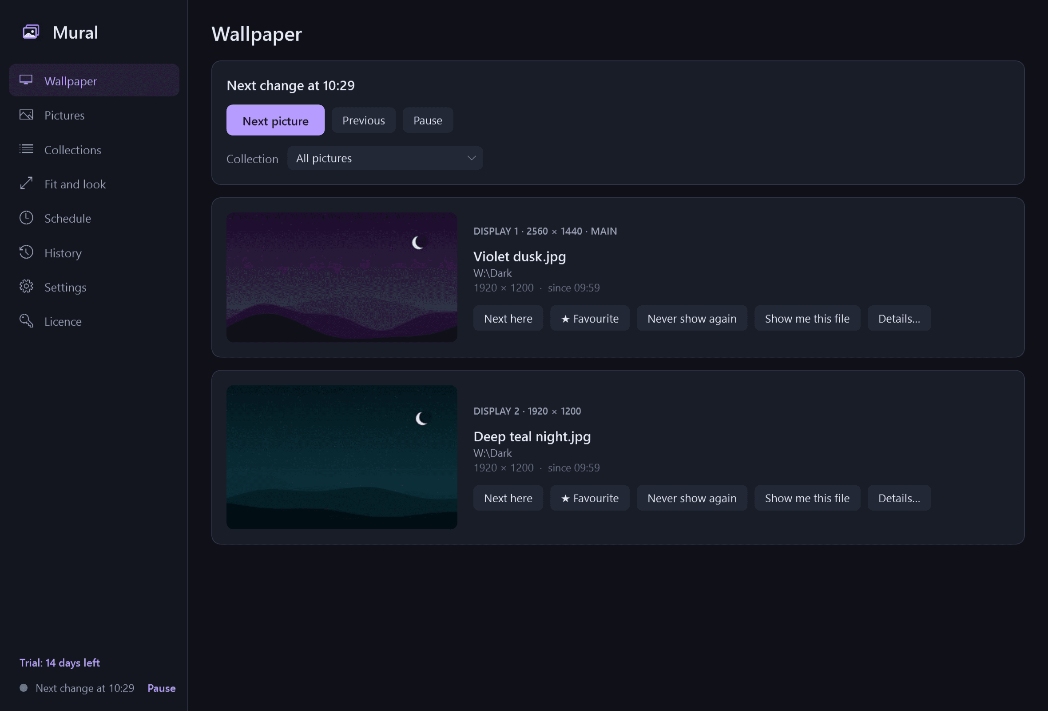This screenshot has width=1048, height=711.
Task: Click the Next change at 10:29 heading
Action: click(290, 85)
